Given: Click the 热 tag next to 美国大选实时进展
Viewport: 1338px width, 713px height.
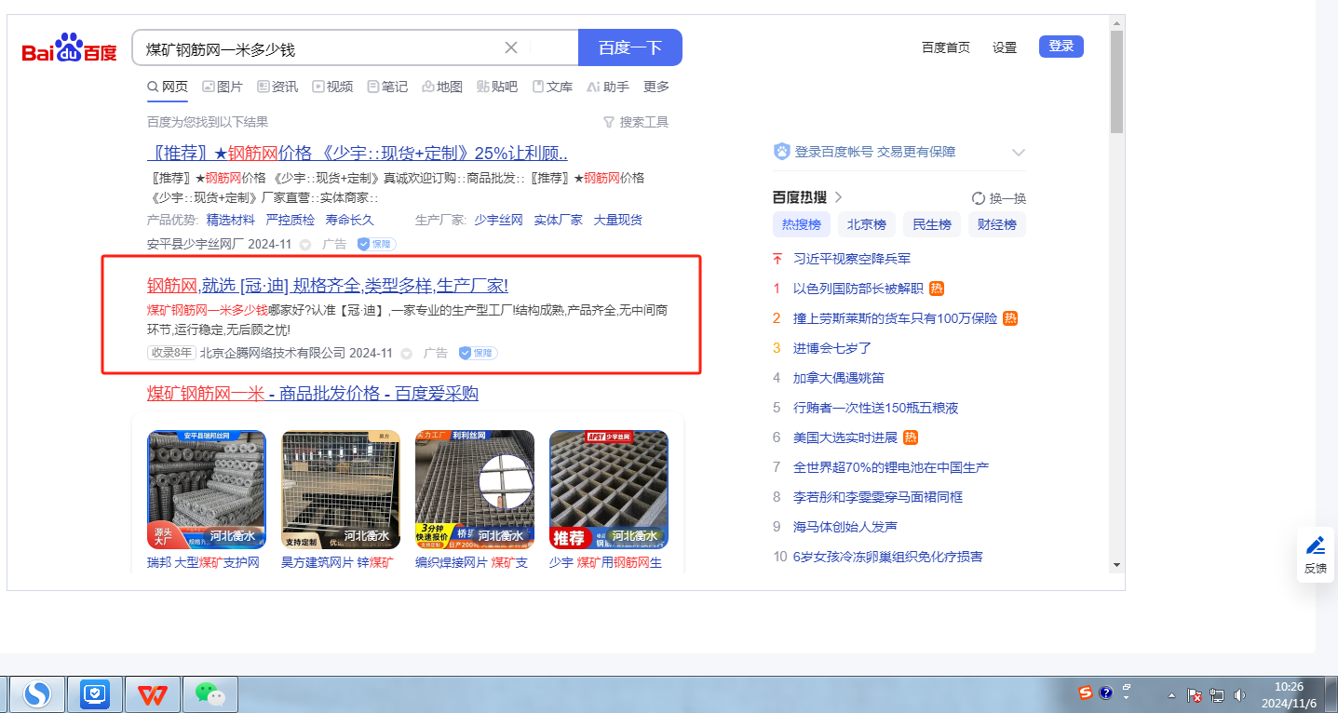Looking at the screenshot, I should [911, 437].
